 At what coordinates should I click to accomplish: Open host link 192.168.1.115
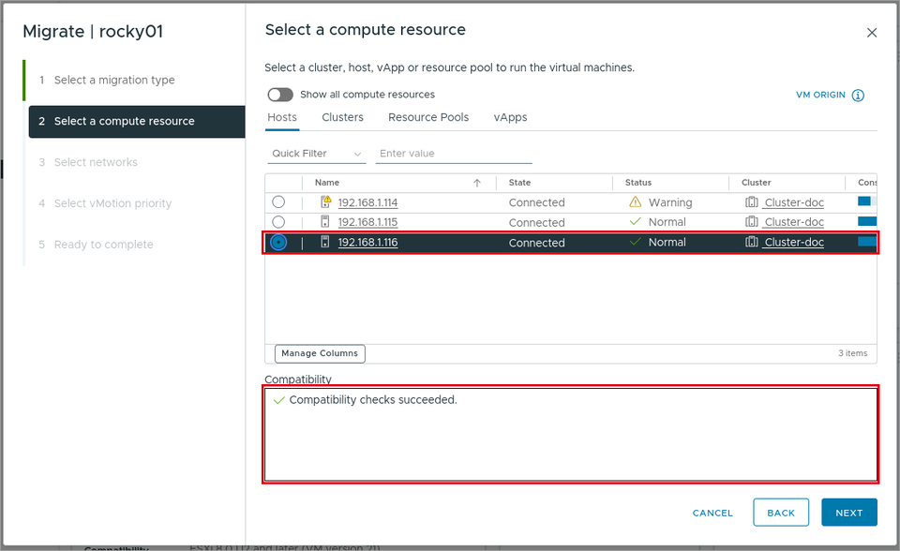(x=367, y=221)
